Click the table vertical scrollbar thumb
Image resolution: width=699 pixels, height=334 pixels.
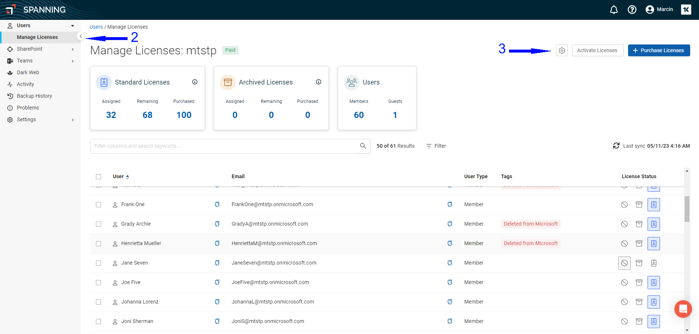[687, 209]
